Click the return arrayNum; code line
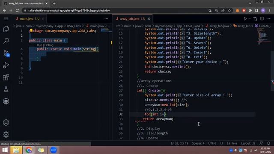274x154 pixels. (x=158, y=119)
